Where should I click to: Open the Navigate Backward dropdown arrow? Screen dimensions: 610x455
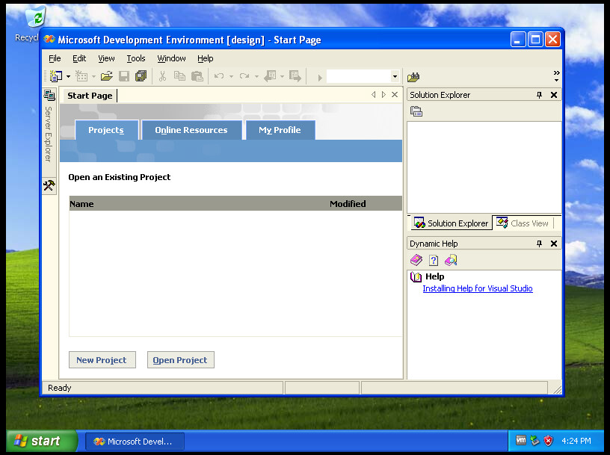282,77
